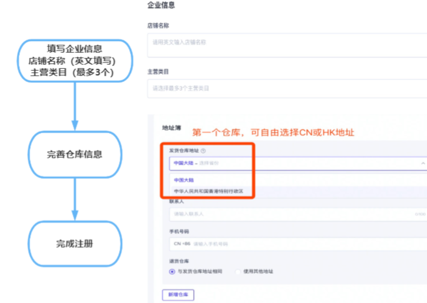Select 使用其他地址 radio option
The image size is (427, 303).
239,272
